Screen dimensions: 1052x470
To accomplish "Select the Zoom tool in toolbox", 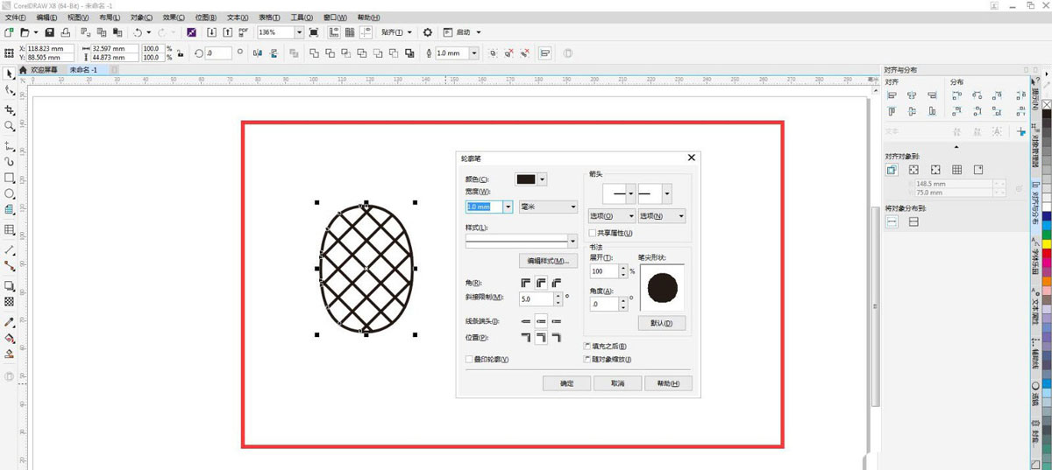I will [10, 127].
